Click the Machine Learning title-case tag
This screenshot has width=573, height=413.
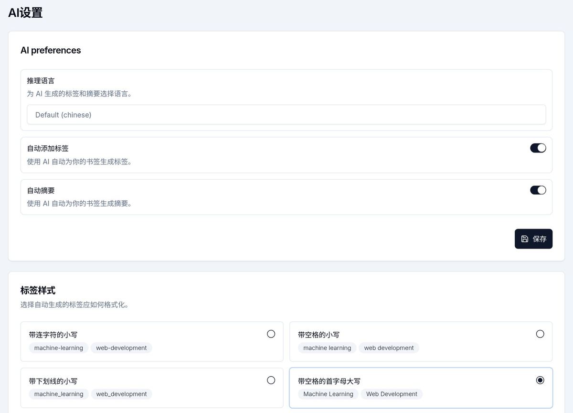(x=329, y=394)
